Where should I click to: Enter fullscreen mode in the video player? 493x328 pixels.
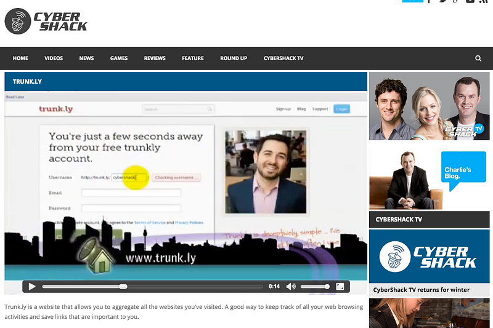(340, 287)
